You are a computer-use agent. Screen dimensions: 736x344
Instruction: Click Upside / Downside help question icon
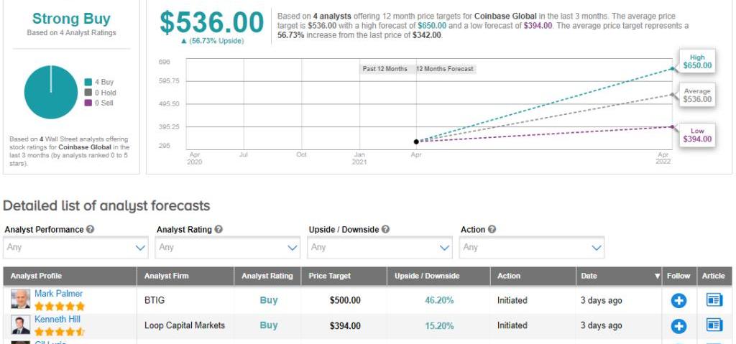click(x=386, y=230)
